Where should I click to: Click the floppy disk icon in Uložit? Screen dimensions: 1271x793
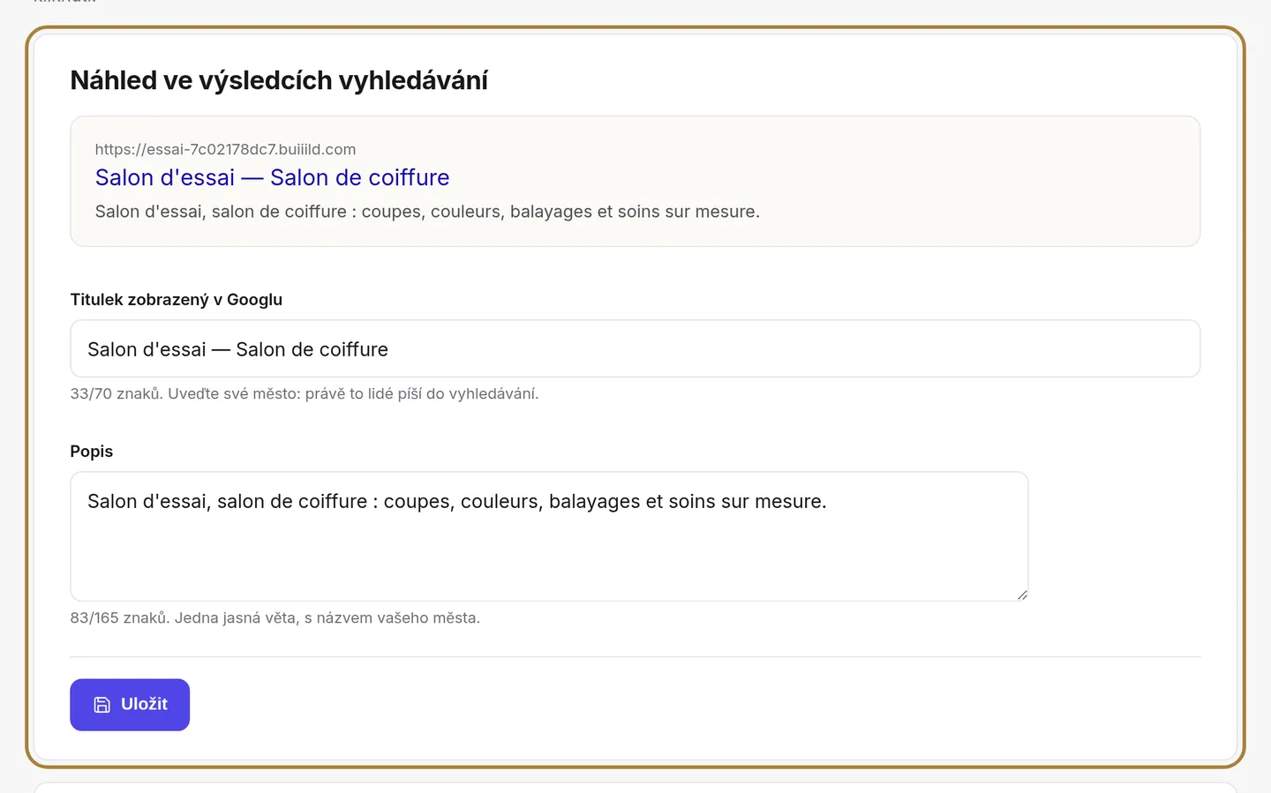click(102, 705)
